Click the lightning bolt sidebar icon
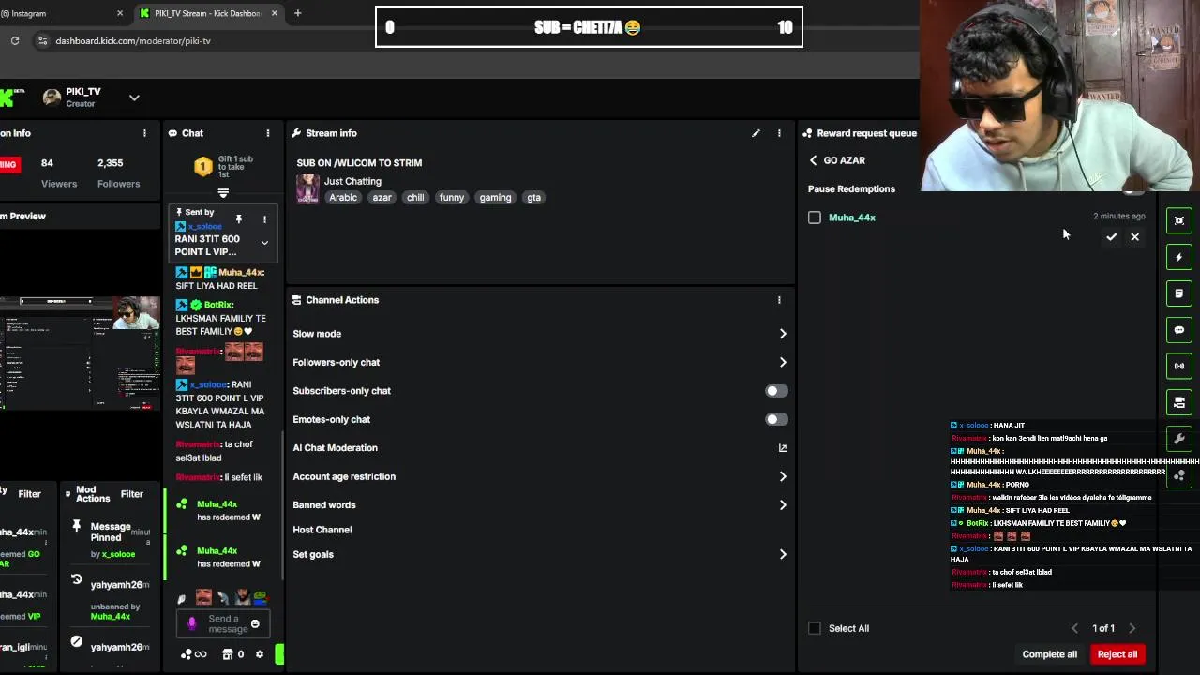1200x675 pixels. [x=1179, y=257]
